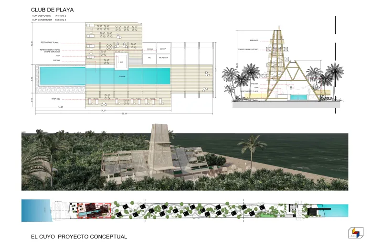Open the long site plan strip
Viewport: 382px width, 247px height.
(185, 210)
